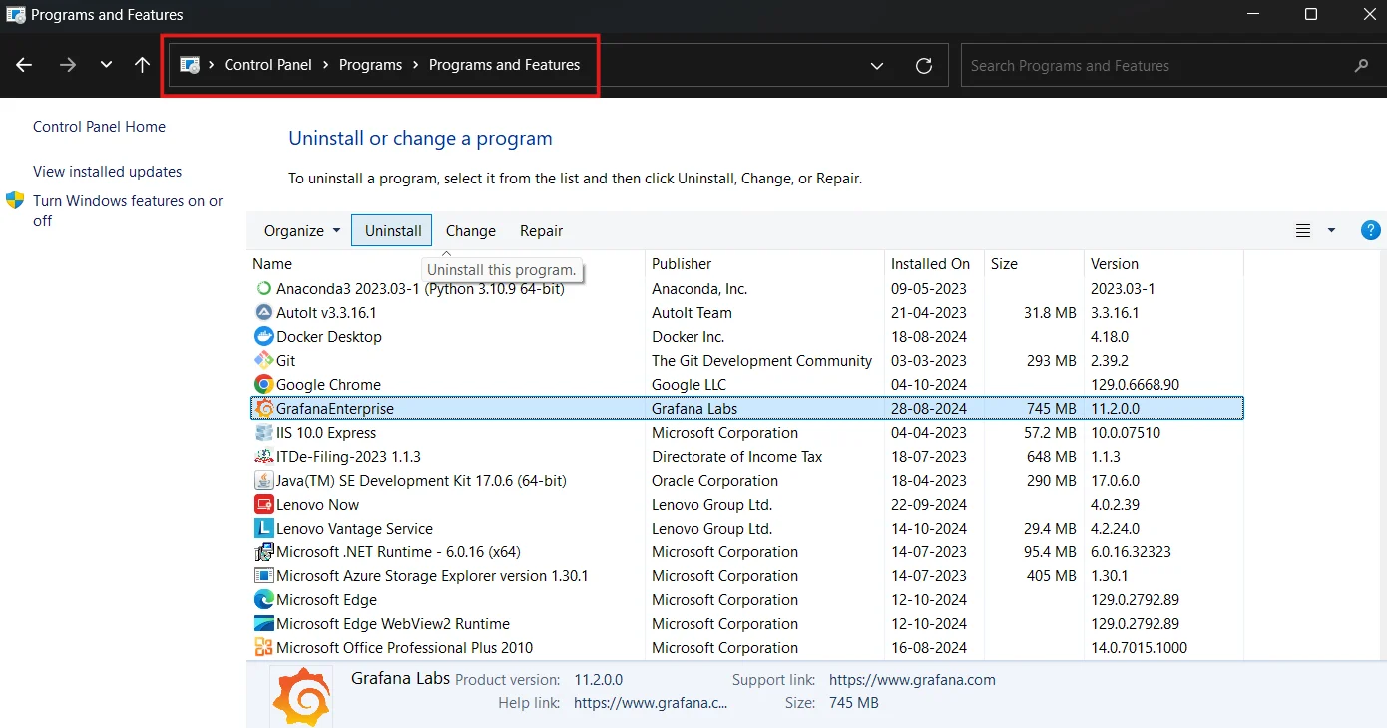The height and width of the screenshot is (728, 1387).
Task: Click the change view list icon
Action: (1303, 231)
